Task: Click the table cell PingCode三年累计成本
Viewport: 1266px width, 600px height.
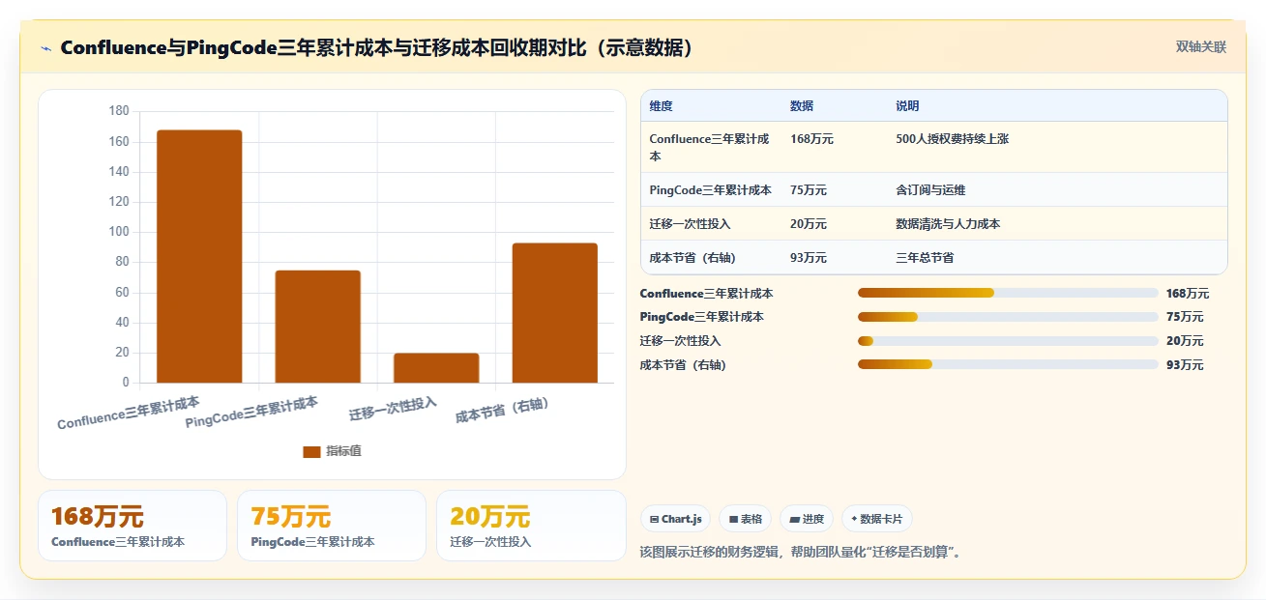Action: (x=711, y=190)
